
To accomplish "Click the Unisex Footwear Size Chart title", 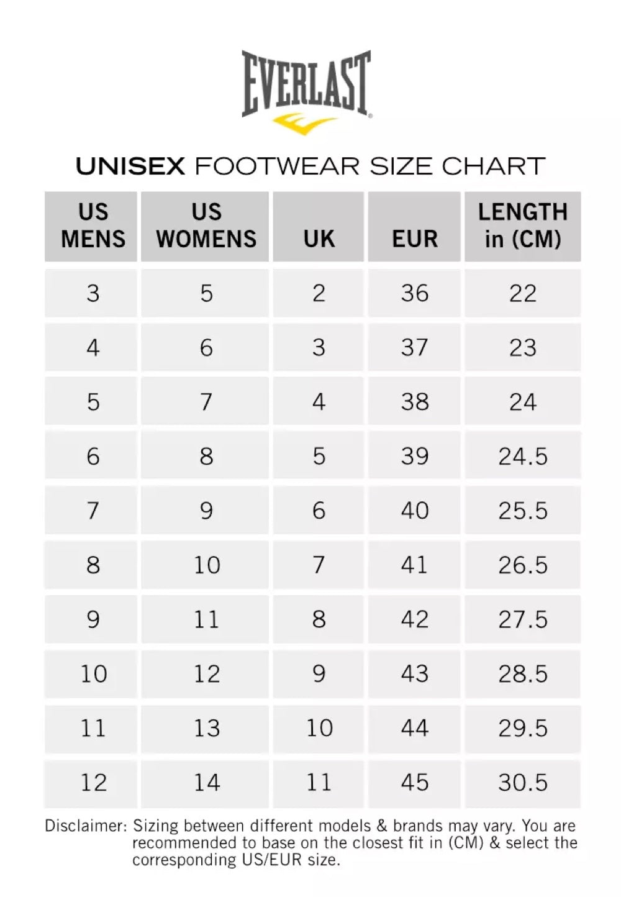I will coord(310,166).
